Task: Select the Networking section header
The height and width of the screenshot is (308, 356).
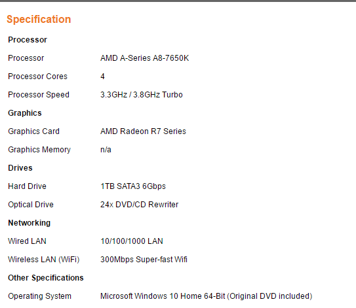Action: [30, 223]
